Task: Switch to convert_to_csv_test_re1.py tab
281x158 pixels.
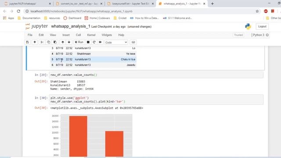Action: [x=79, y=4]
